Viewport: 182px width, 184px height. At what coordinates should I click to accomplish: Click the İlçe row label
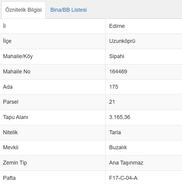[x=7, y=41]
